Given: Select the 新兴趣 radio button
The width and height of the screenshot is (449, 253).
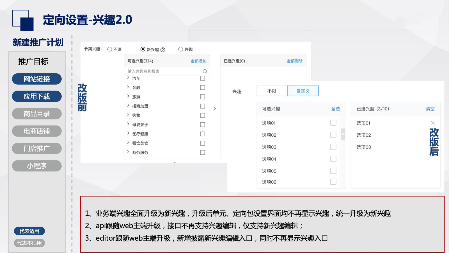Looking at the screenshot, I should tap(143, 49).
